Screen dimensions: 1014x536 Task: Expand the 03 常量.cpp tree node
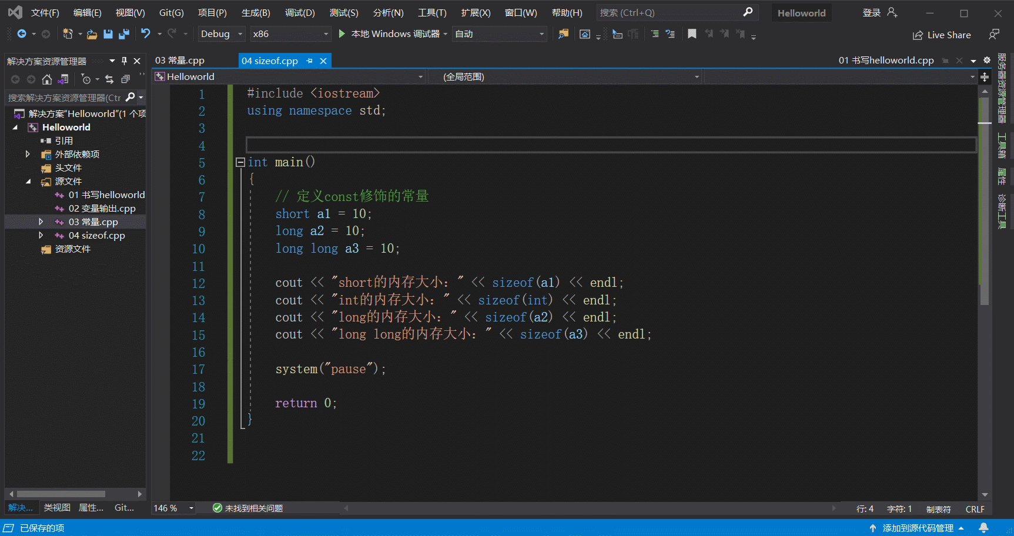point(41,222)
